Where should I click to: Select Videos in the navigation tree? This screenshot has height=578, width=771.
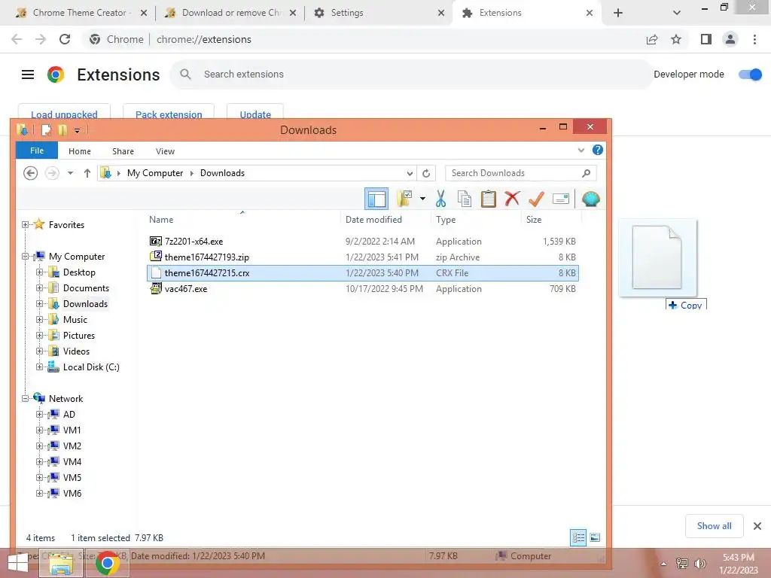[x=76, y=351]
